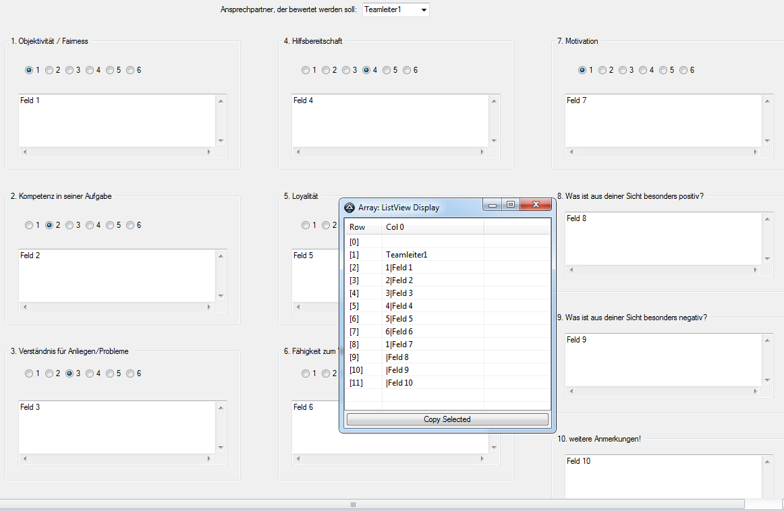Select rating 3 under Objektivität / Fairness
784x511 pixels.
point(69,70)
